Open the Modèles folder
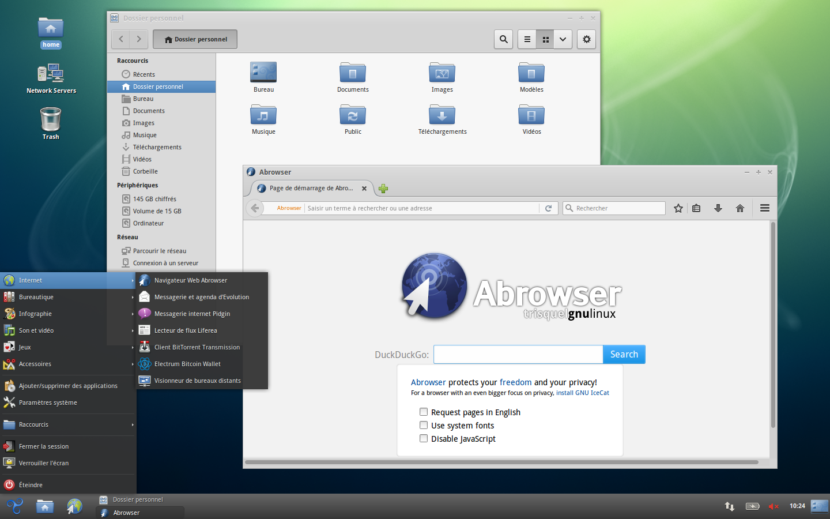The image size is (830, 519). click(x=531, y=77)
